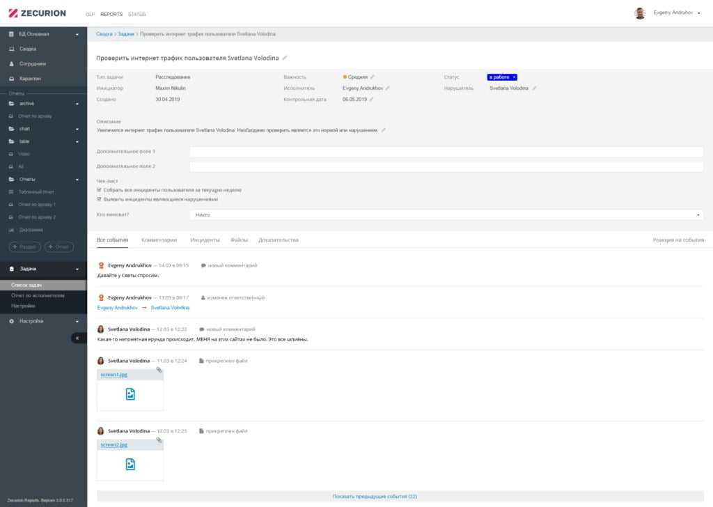Collapse the sidebar with the double-chevron button
Screen dimensions: 713x507
point(78,338)
